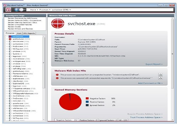Click the icon next to naPrdMgr.exe
This screenshot has width=178, height=128.
coord(10,69)
